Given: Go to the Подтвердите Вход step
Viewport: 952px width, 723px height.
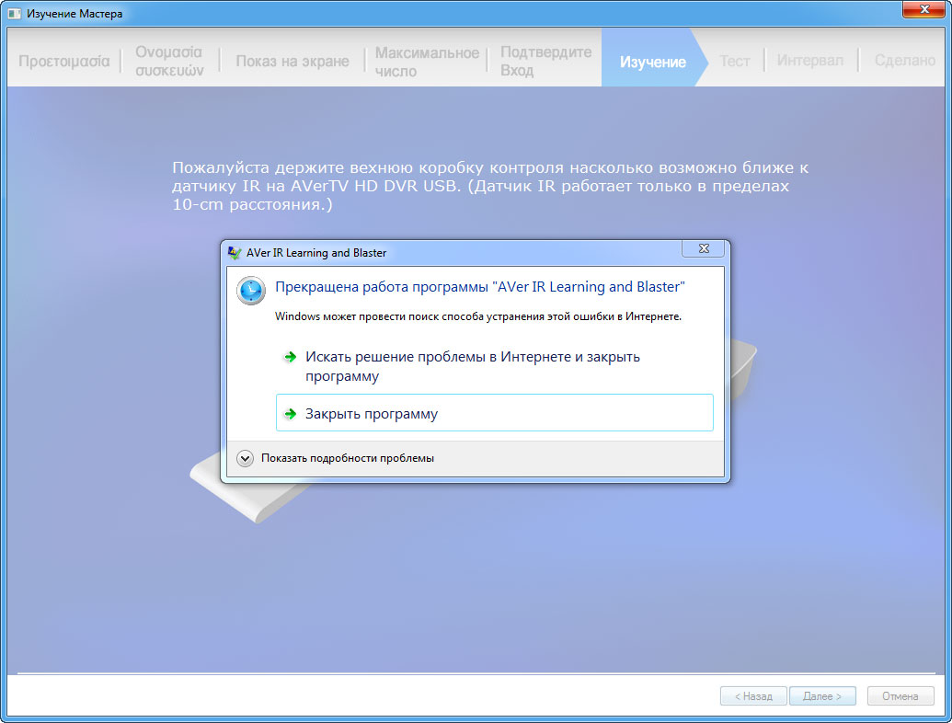Looking at the screenshot, I should (545, 62).
